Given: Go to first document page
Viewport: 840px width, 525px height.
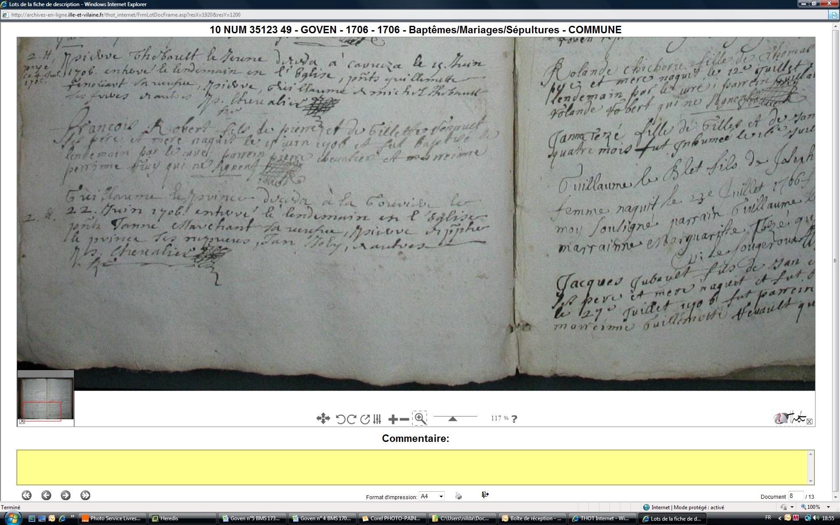Looking at the screenshot, I should tap(27, 495).
